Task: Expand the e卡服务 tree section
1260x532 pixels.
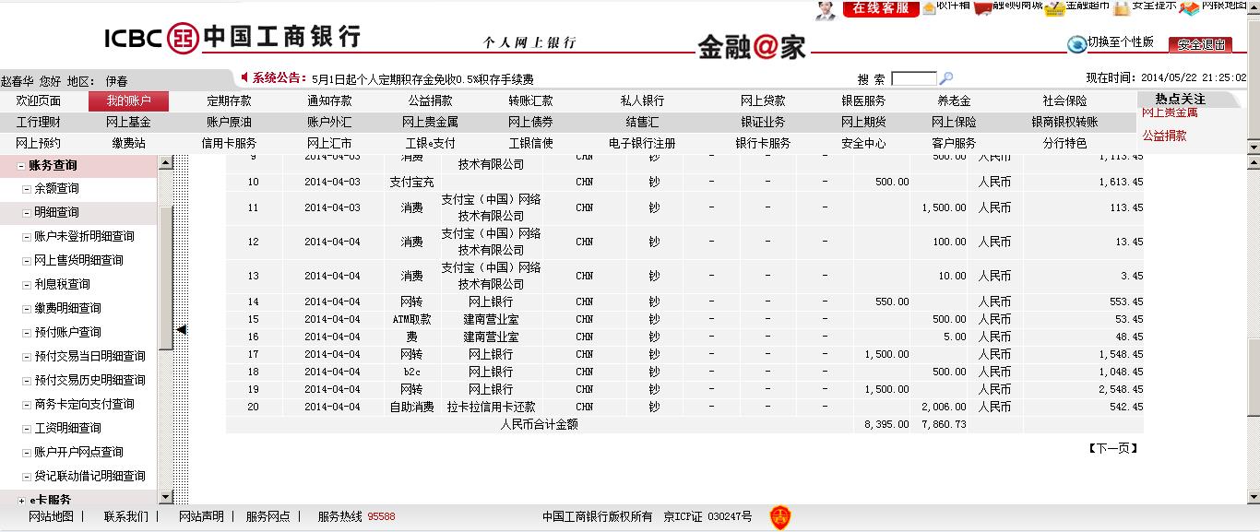Action: click(21, 500)
